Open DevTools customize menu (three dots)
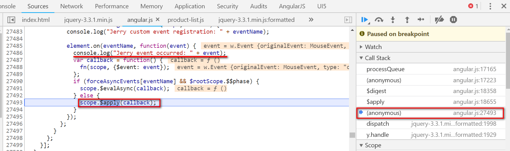Viewport: 510px width, 151px height. click(490, 6)
